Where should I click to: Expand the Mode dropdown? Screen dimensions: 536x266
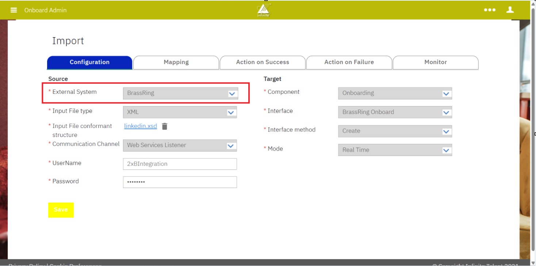click(446, 150)
